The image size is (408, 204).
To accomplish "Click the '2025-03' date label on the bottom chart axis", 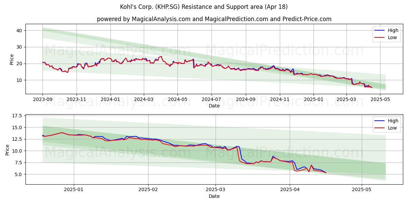I will click(x=216, y=190).
